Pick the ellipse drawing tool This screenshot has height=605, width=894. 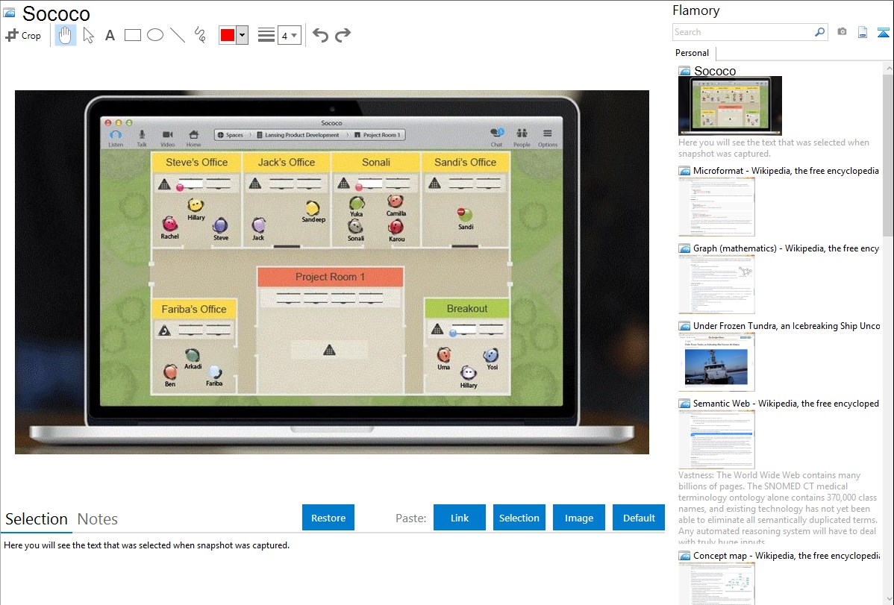[155, 35]
